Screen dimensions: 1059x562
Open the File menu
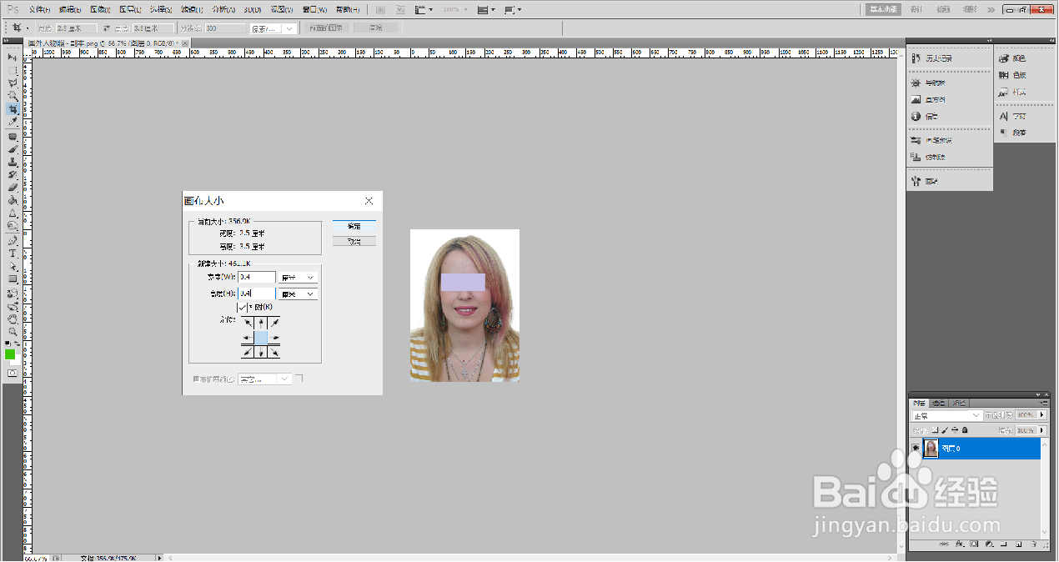coord(39,10)
